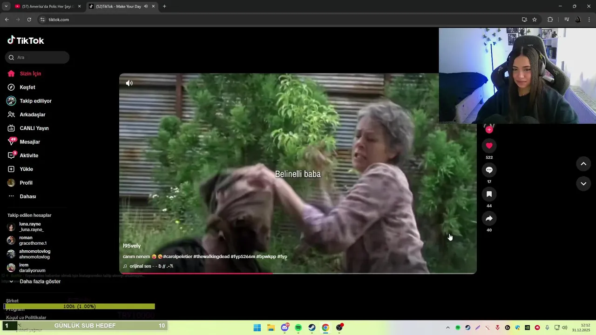This screenshot has height=335, width=596.
Task: Open luna.rayne followed account
Action: point(31,227)
